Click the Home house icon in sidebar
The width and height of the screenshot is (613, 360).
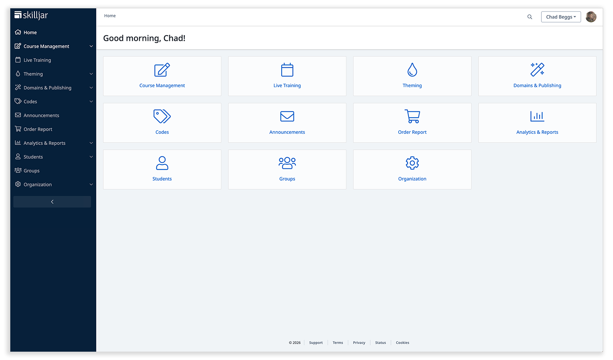click(x=18, y=32)
